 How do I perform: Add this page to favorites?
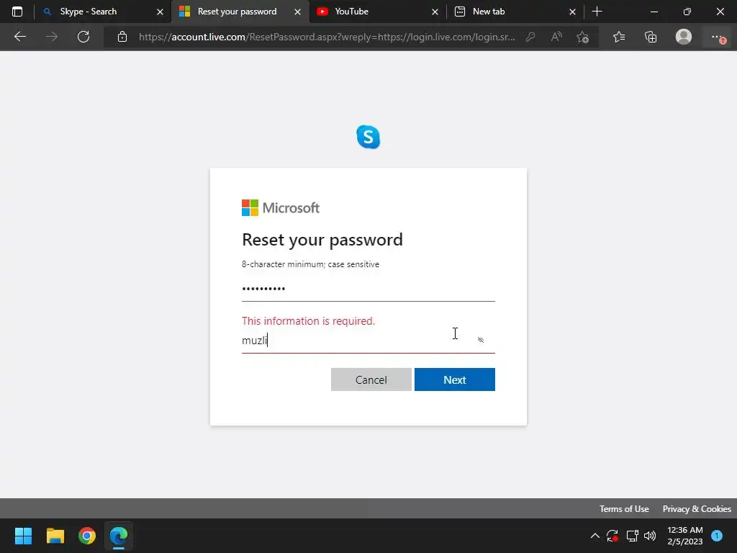583,37
